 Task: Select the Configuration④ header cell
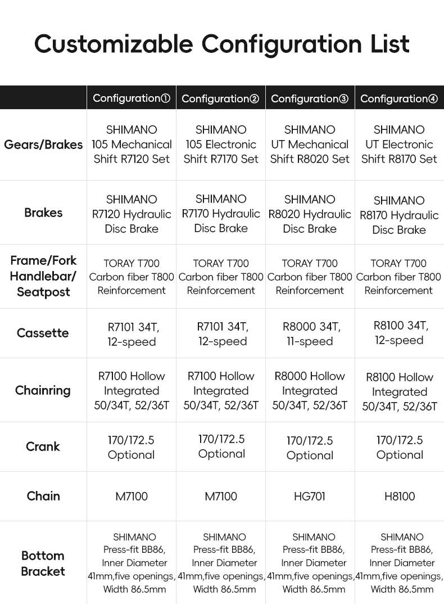click(x=400, y=98)
